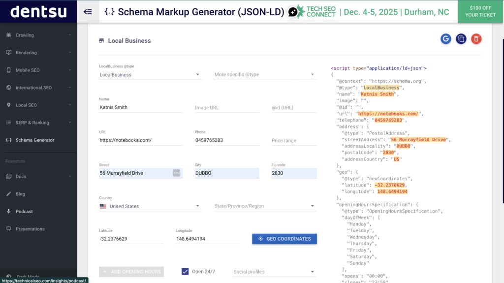Click the Street field
The width and height of the screenshot is (504, 283).
(141, 173)
